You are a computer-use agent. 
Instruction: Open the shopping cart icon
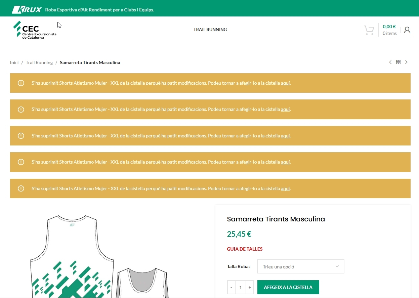(x=369, y=30)
